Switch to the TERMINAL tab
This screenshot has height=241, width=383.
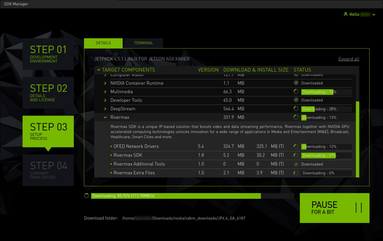[143, 43]
